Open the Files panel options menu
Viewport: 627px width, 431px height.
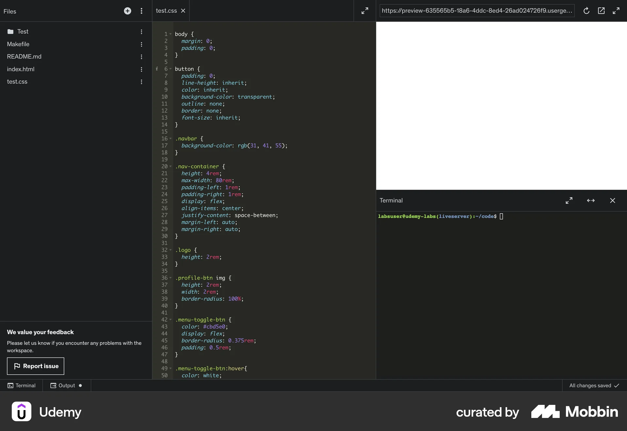tap(141, 11)
